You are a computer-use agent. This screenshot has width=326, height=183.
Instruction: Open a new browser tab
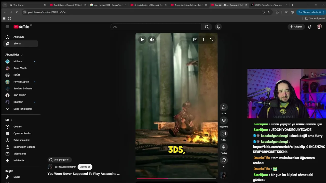[292, 5]
